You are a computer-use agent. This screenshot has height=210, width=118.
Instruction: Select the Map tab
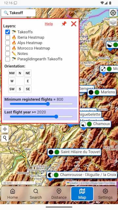click(x=82, y=194)
